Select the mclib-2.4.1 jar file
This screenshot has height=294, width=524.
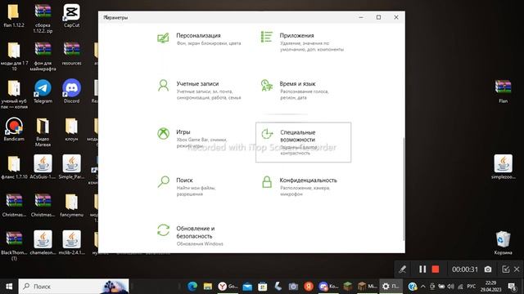point(71,243)
